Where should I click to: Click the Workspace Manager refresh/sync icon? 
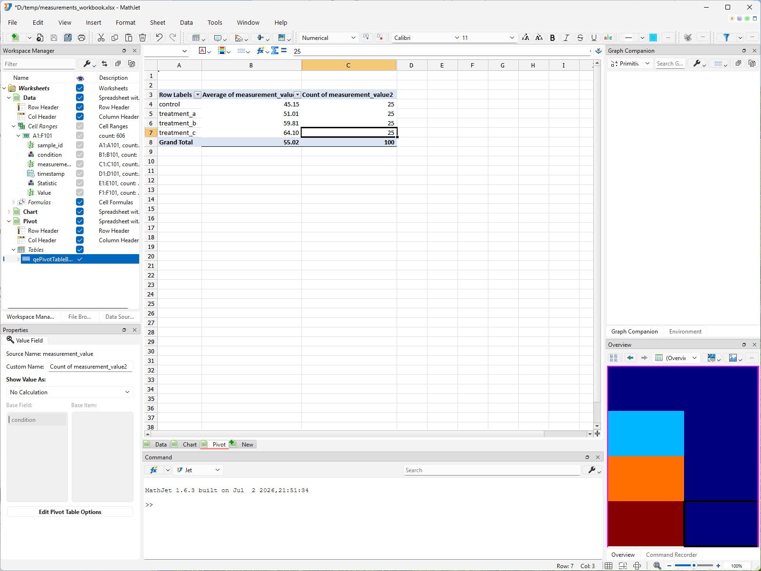point(105,64)
